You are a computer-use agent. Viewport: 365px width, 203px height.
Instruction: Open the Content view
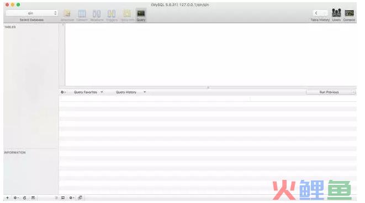tap(82, 15)
